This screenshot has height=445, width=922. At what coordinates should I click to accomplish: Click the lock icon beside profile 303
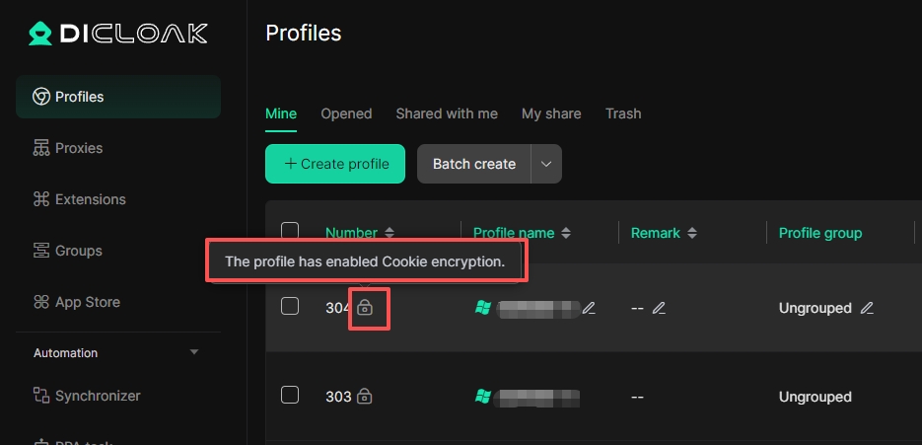coord(364,397)
